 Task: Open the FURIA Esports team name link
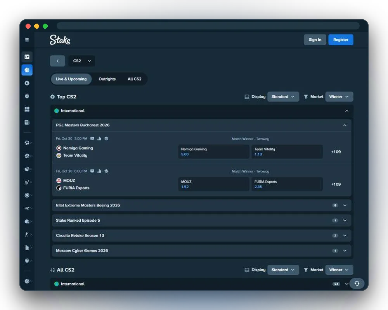[76, 188]
